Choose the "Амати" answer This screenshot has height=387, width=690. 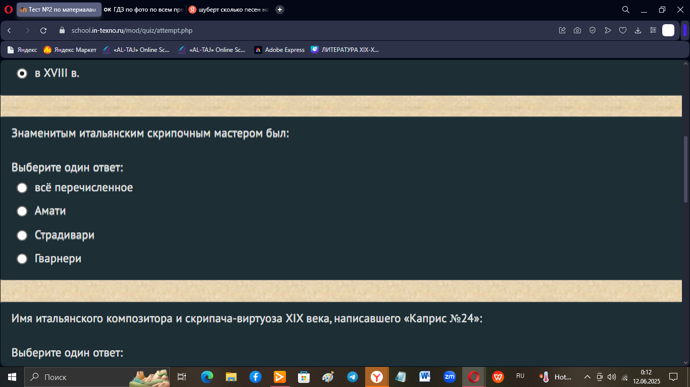[x=22, y=211]
